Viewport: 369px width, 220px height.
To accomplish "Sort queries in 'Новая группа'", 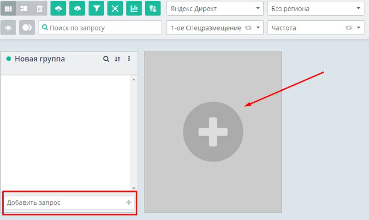I will (118, 59).
